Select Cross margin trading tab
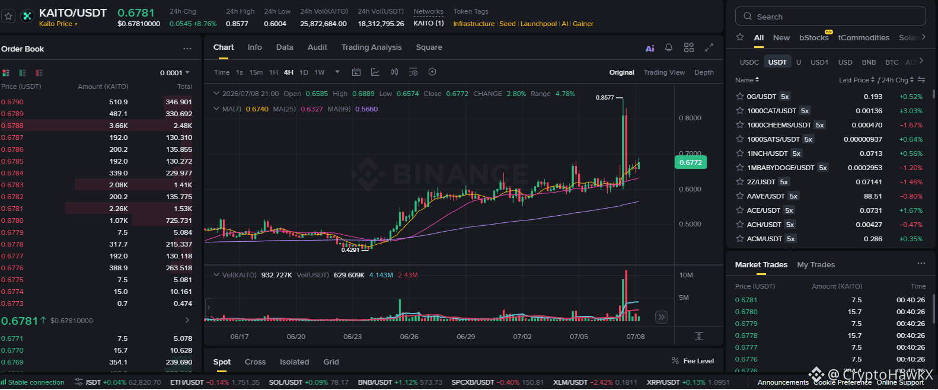 coord(256,362)
